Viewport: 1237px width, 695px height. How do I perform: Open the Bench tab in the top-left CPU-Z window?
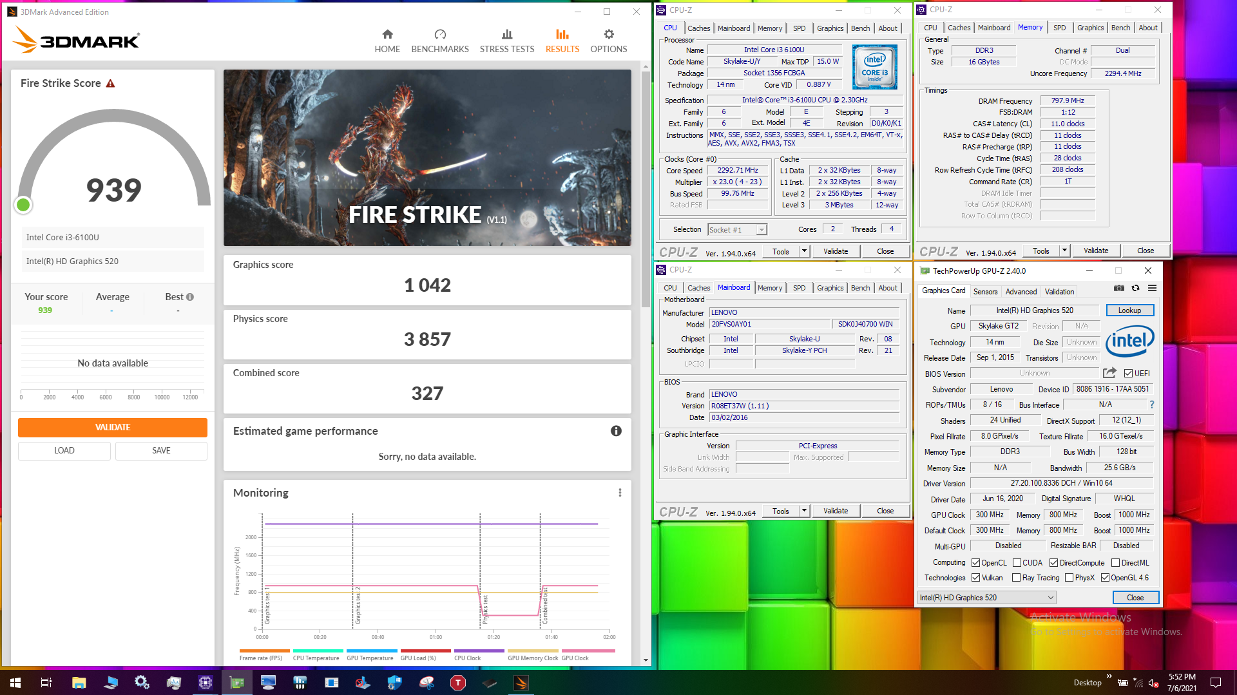(860, 28)
